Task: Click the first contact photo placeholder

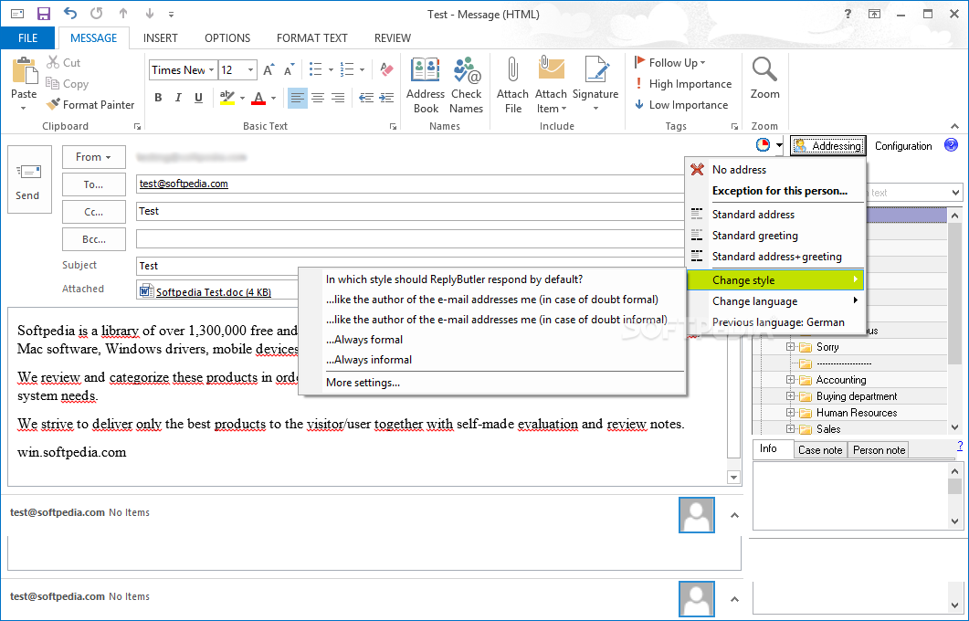Action: click(697, 515)
